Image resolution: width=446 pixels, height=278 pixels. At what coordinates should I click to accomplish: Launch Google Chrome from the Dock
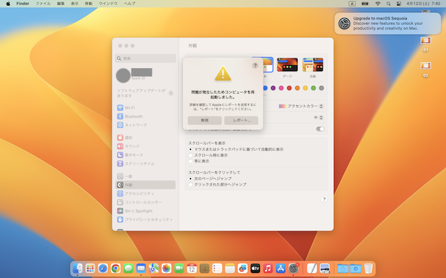pyautogui.click(x=115, y=268)
